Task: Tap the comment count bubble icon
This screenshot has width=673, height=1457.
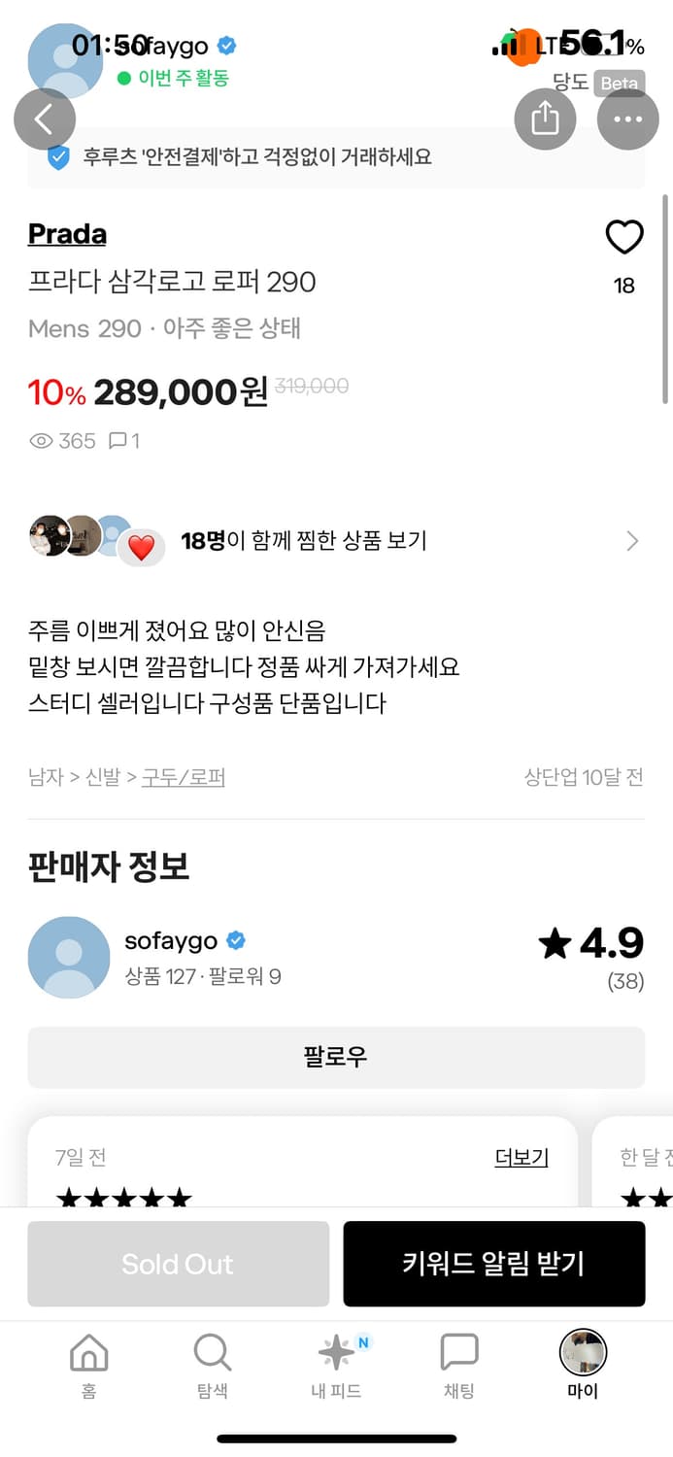Action: tap(118, 441)
